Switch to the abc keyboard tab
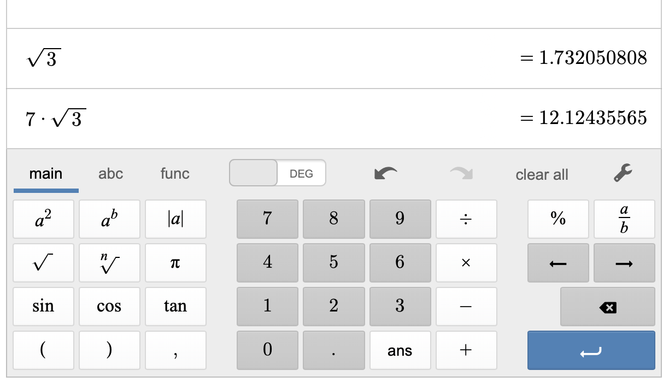This screenshot has height=388, width=669. 110,174
